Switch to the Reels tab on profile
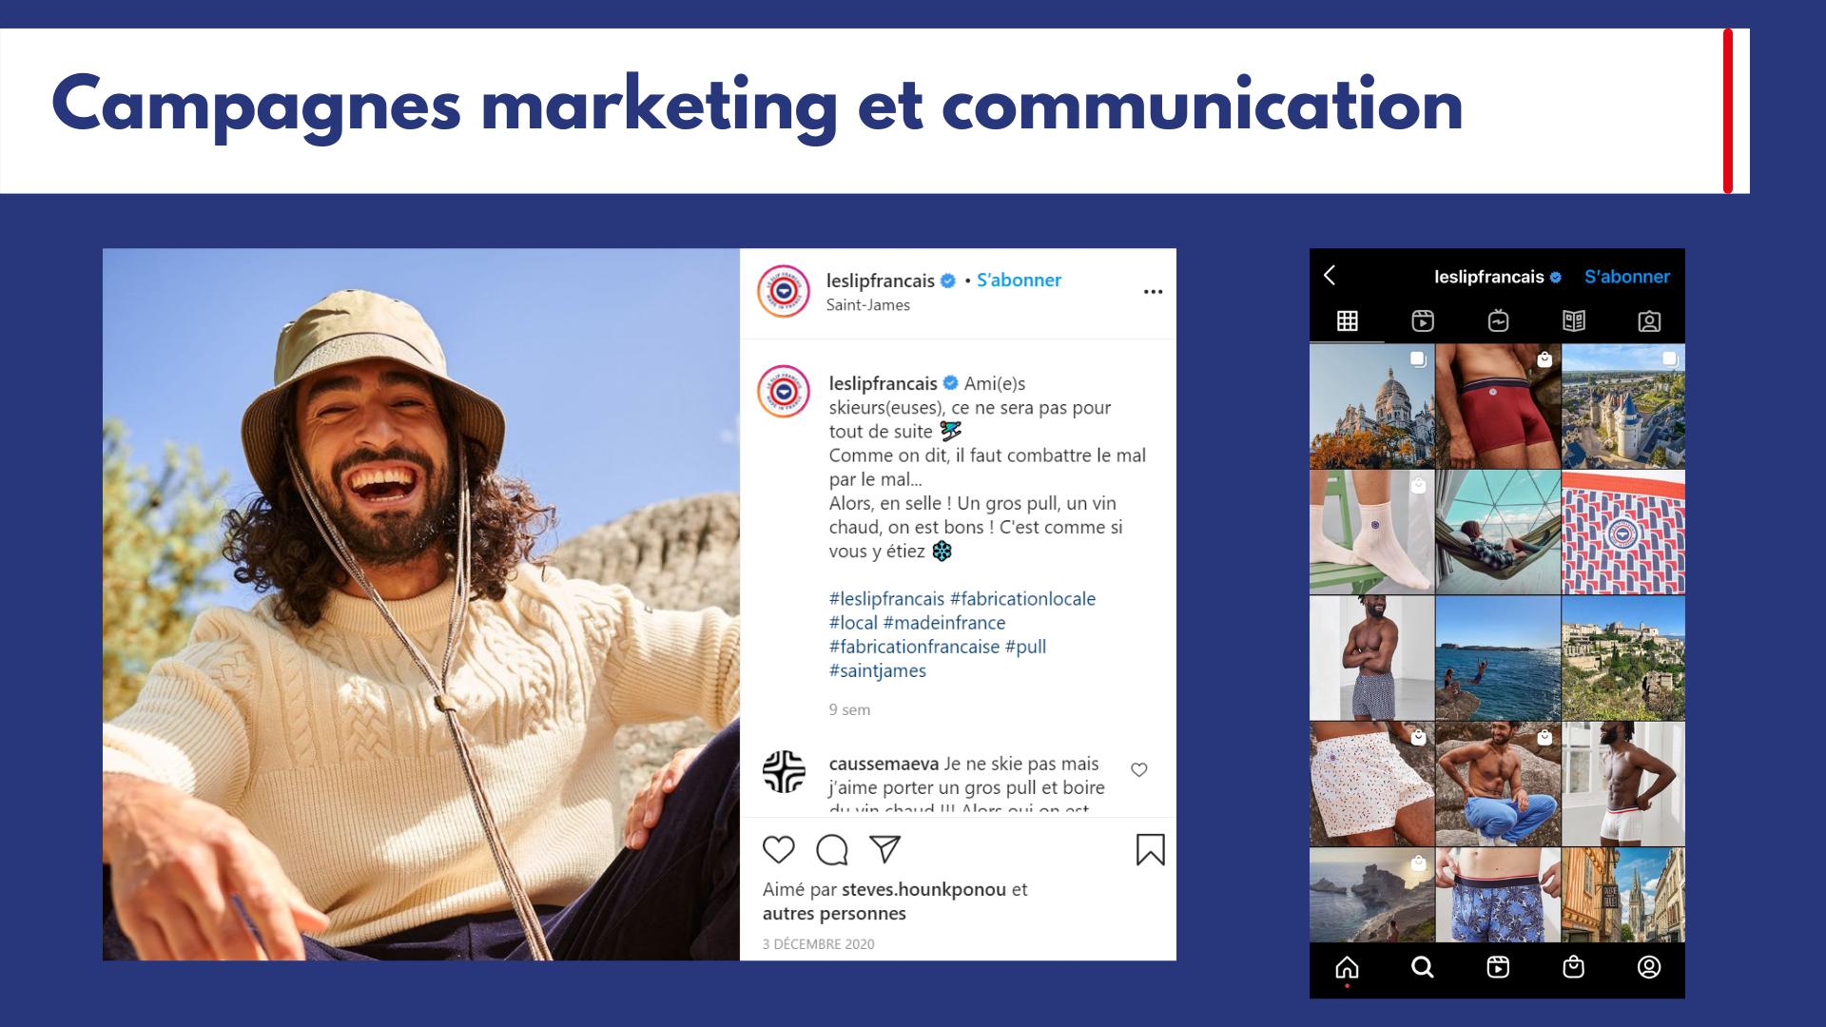Screen dimensions: 1826x1027 [1423, 321]
